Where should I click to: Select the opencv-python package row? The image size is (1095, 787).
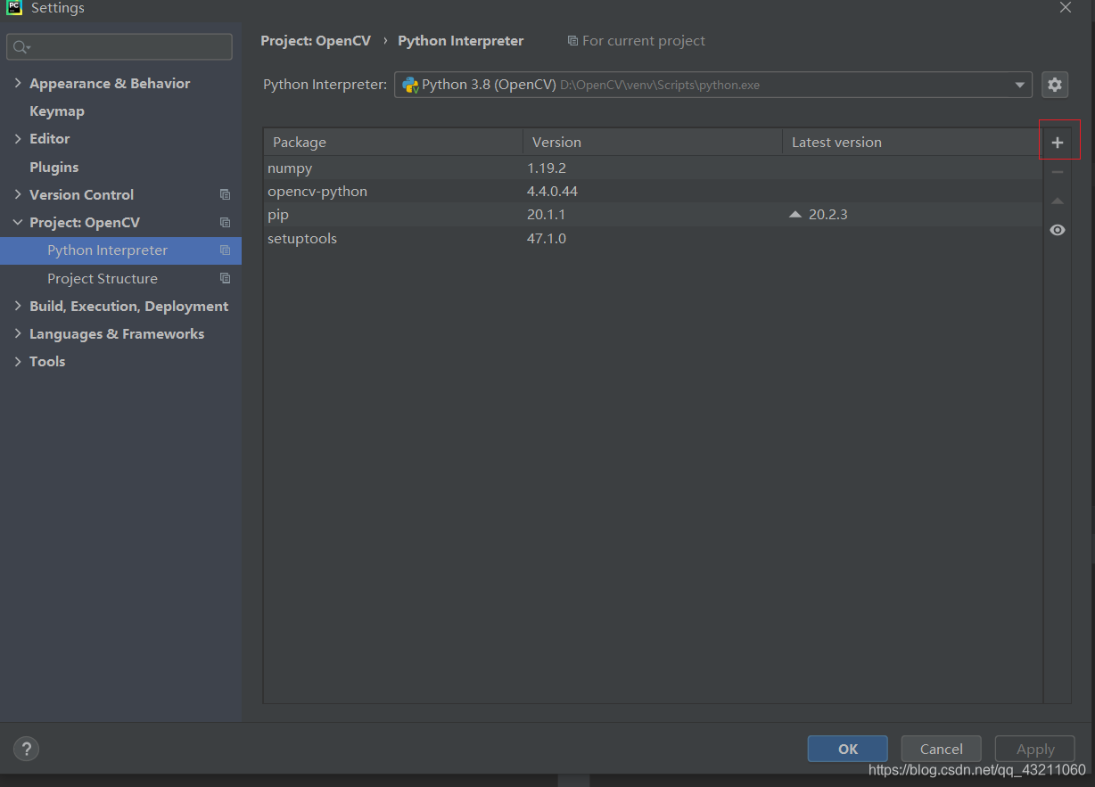click(653, 192)
